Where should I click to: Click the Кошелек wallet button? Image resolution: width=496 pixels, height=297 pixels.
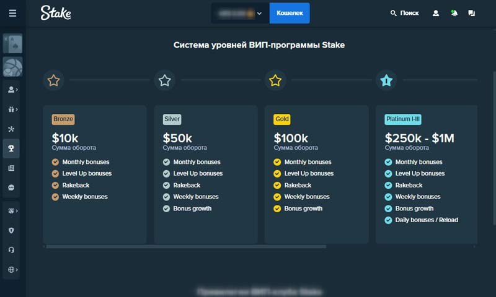(x=289, y=13)
